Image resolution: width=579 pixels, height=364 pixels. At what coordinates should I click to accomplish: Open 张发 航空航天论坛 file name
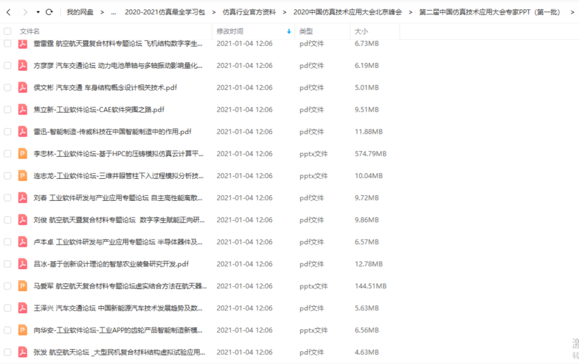click(x=119, y=352)
